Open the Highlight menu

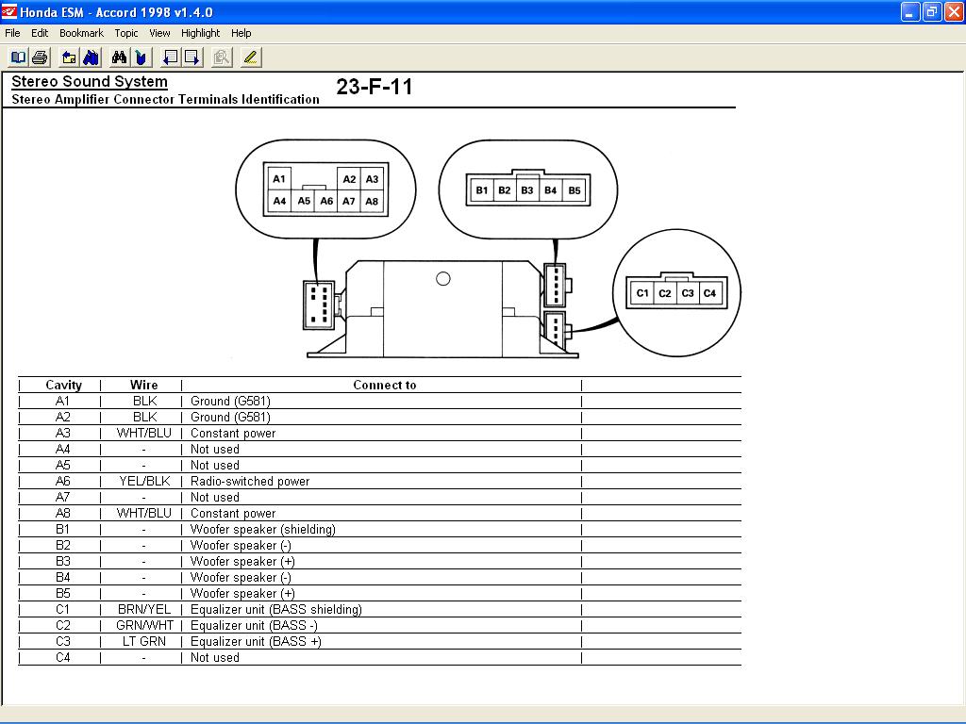coord(200,33)
